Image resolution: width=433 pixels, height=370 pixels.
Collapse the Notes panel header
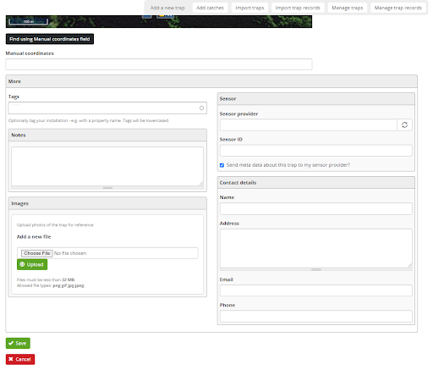pyautogui.click(x=107, y=135)
